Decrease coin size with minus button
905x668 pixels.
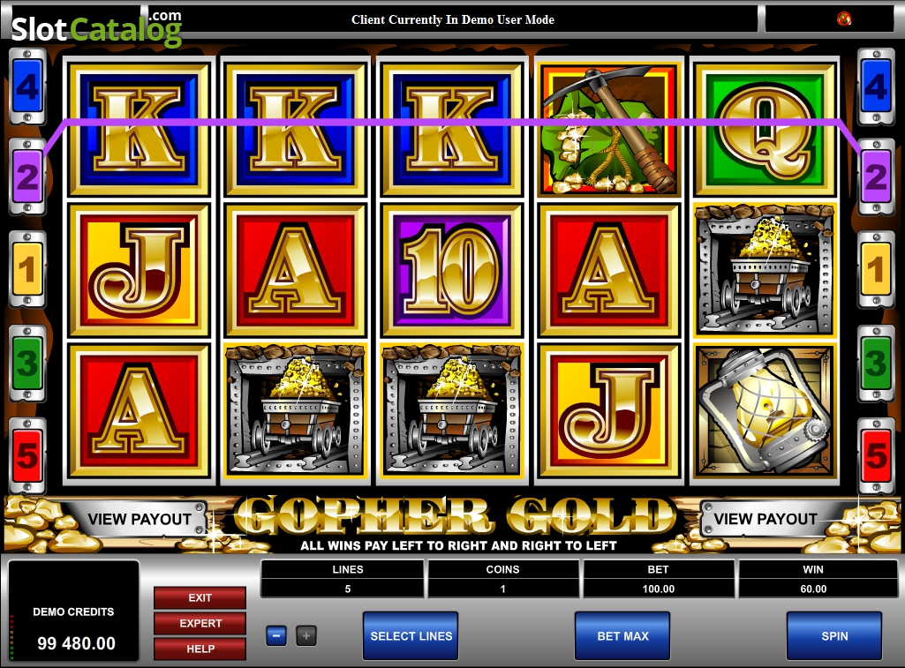point(276,635)
